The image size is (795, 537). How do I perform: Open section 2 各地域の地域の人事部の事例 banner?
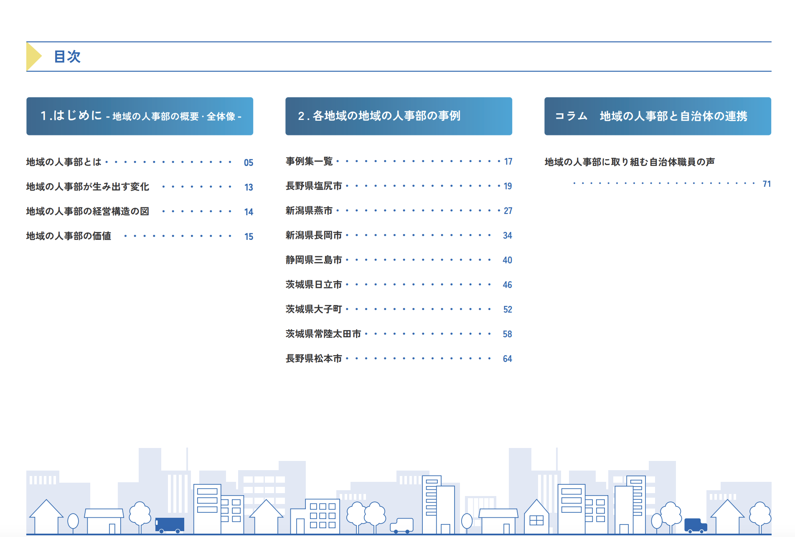coord(399,116)
